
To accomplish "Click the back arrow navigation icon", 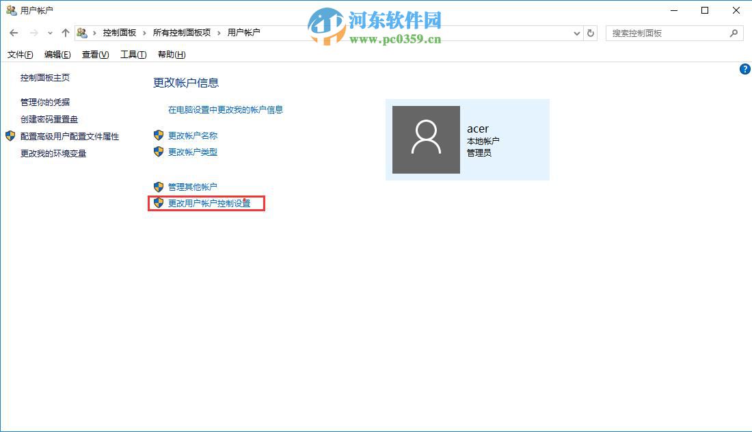I will [14, 32].
